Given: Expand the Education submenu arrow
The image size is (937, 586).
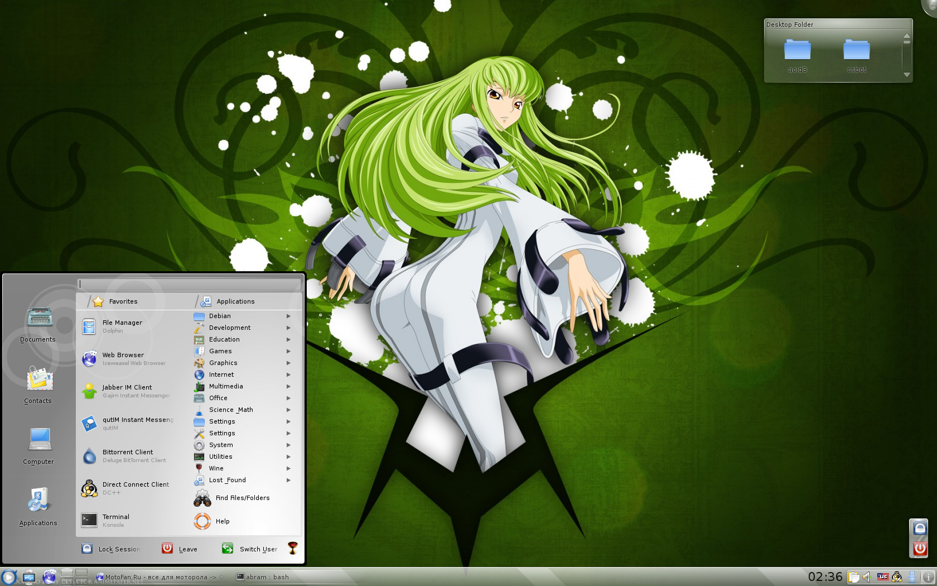Looking at the screenshot, I should coord(289,339).
